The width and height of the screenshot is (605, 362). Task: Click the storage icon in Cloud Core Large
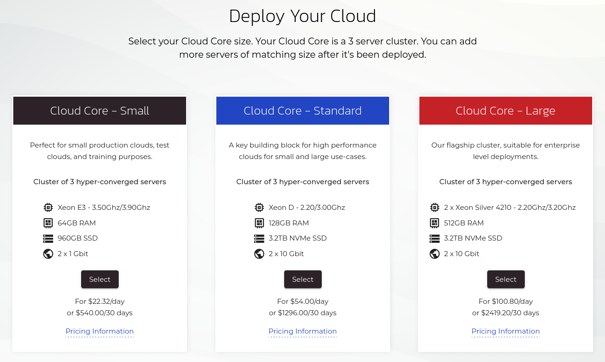point(434,238)
